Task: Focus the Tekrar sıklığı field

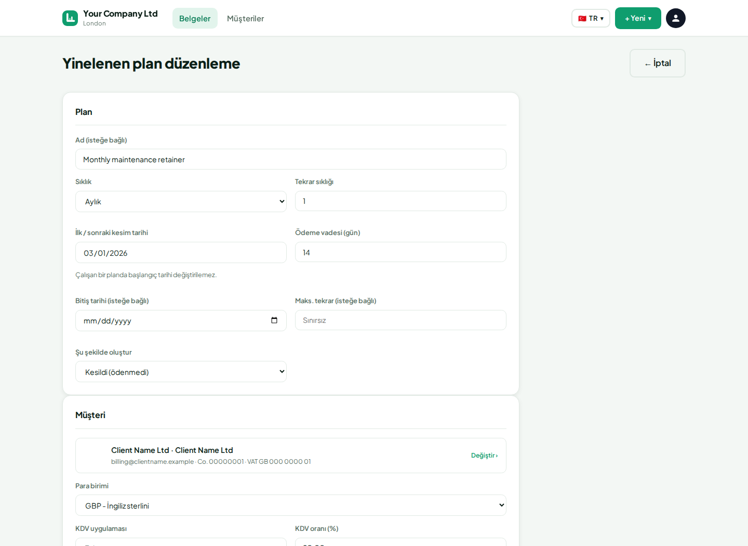Action: pyautogui.click(x=400, y=201)
